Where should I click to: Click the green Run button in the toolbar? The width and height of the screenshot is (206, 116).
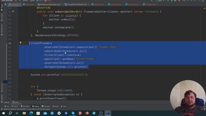pos(168,1)
